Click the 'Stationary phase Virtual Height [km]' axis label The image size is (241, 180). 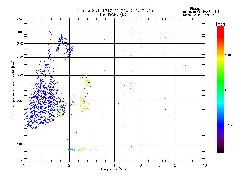coord(13,90)
